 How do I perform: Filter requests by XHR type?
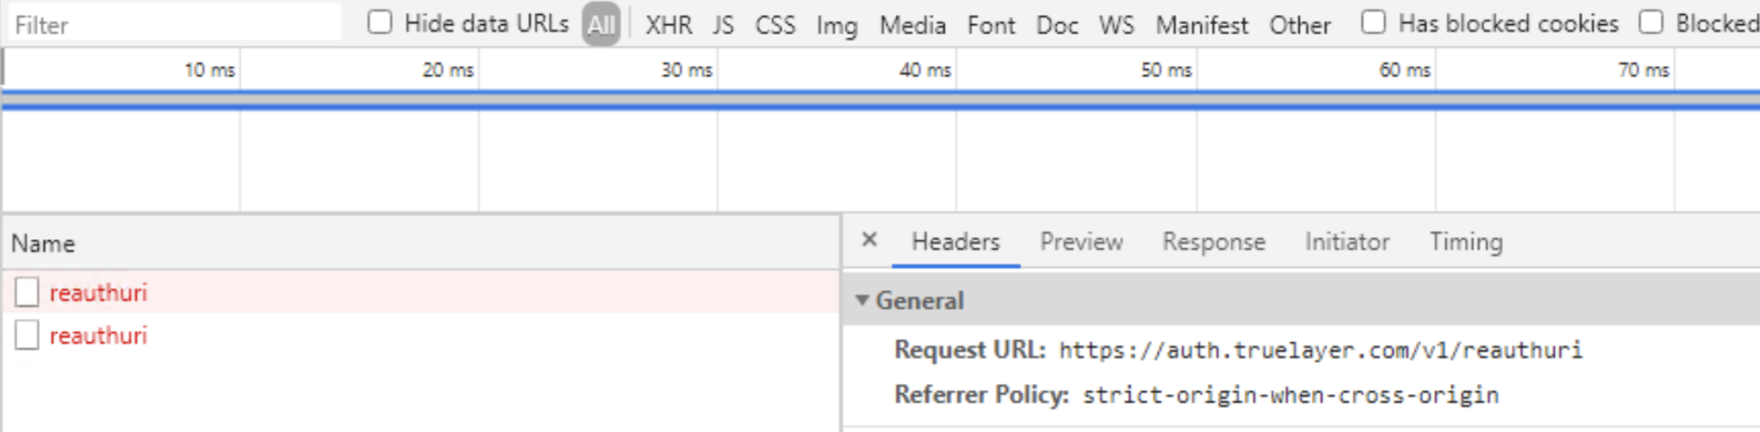coord(669,25)
